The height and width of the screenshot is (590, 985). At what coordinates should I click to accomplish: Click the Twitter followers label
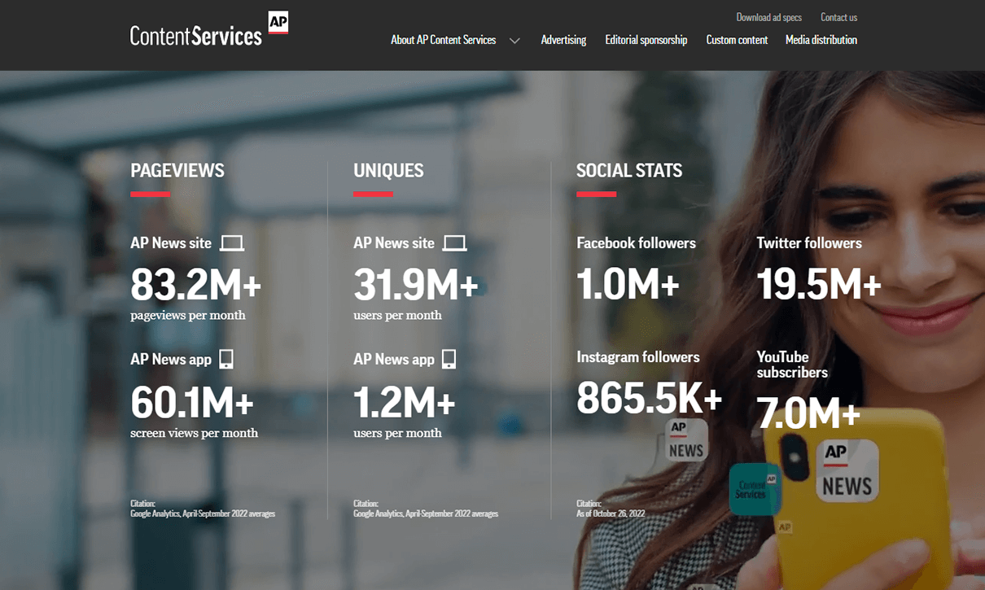(x=809, y=243)
